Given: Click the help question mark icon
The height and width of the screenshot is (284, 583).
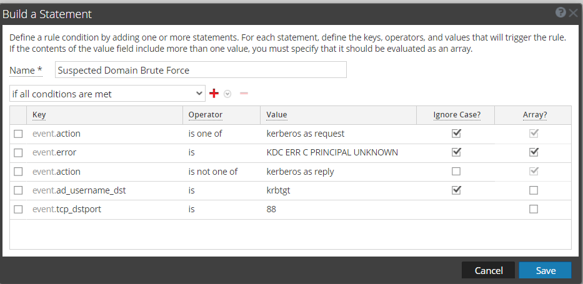Looking at the screenshot, I should click(561, 12).
